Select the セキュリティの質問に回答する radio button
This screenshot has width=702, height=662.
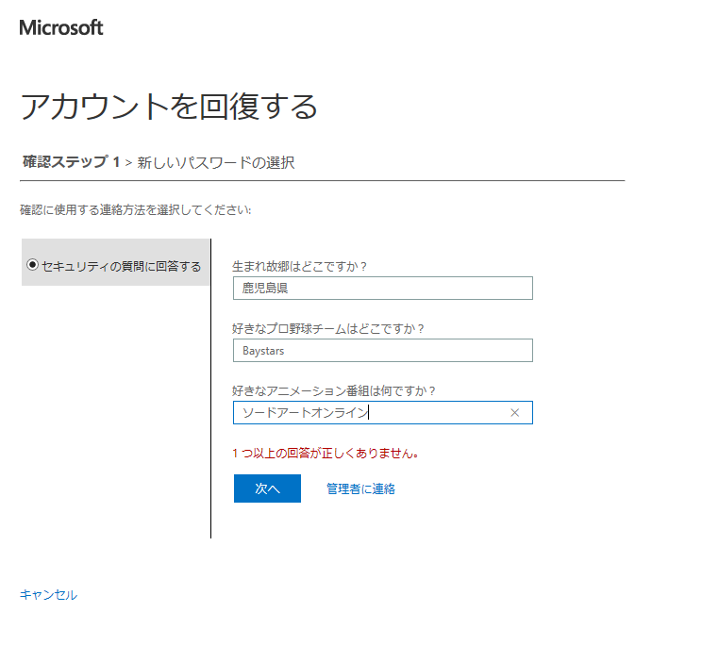(32, 265)
